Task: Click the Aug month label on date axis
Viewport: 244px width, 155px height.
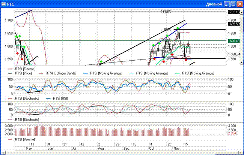Action: [101, 149]
